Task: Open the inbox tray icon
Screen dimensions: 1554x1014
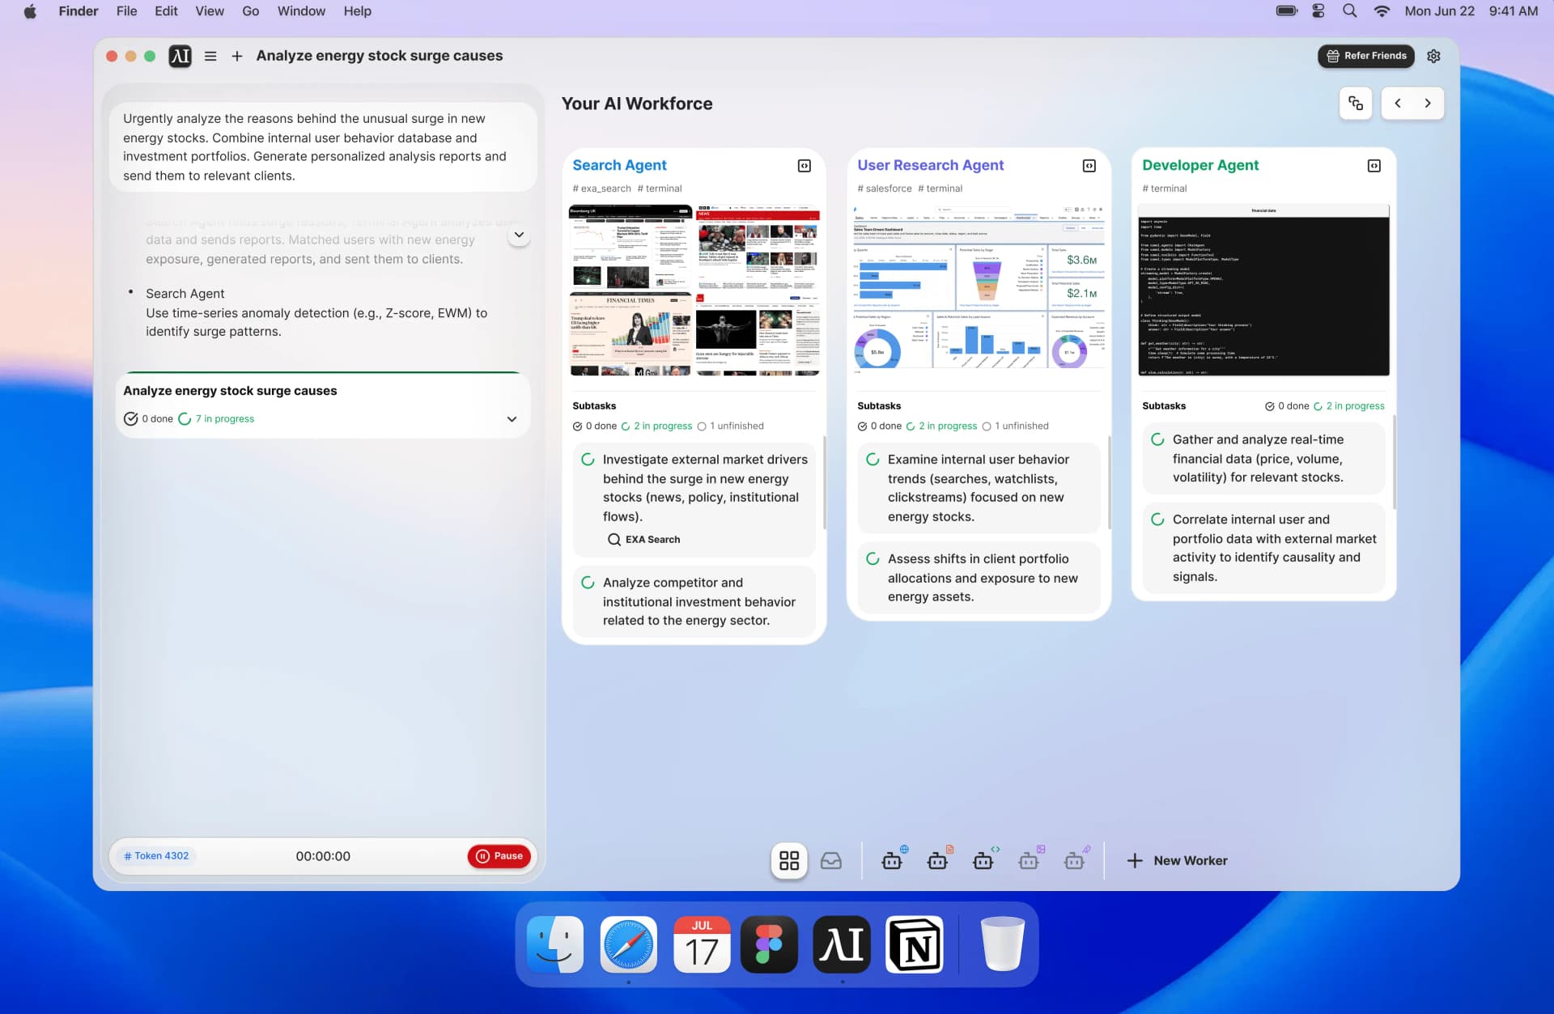Action: tap(831, 860)
